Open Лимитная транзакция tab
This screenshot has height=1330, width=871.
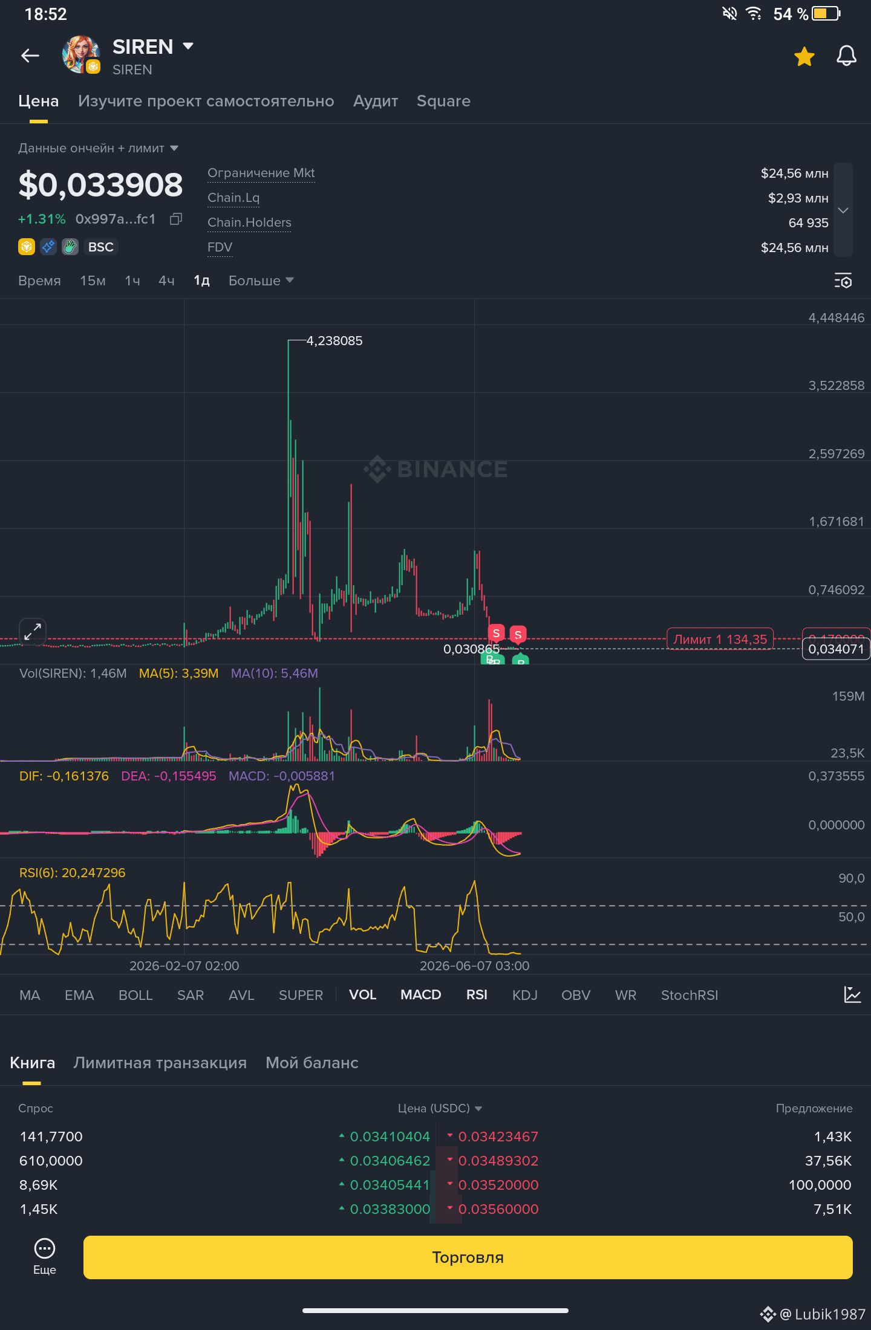point(160,1063)
